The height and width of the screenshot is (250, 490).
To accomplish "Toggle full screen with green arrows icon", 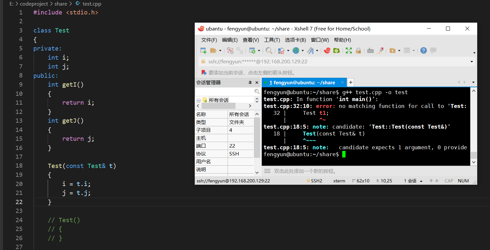I will click(x=349, y=51).
